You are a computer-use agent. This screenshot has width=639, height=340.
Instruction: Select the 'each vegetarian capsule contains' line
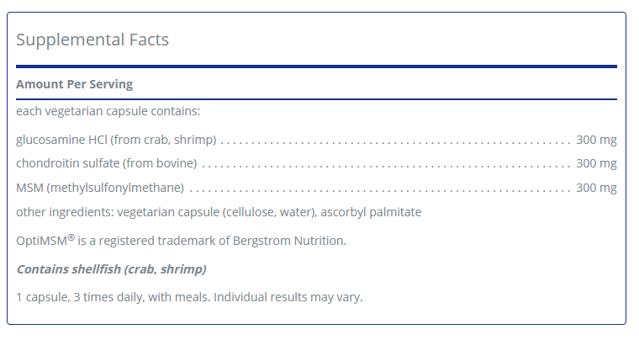108,111
